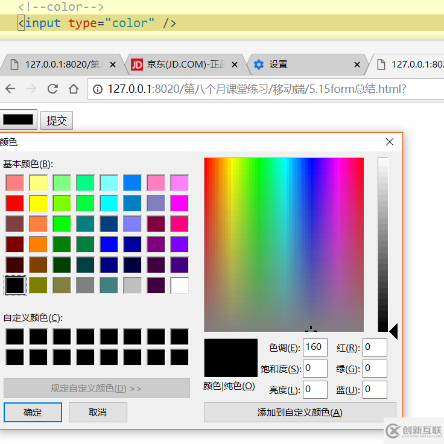Screen dimensions: 444x444
Task: Select the cyan basic color swatch
Action: tap(109, 203)
